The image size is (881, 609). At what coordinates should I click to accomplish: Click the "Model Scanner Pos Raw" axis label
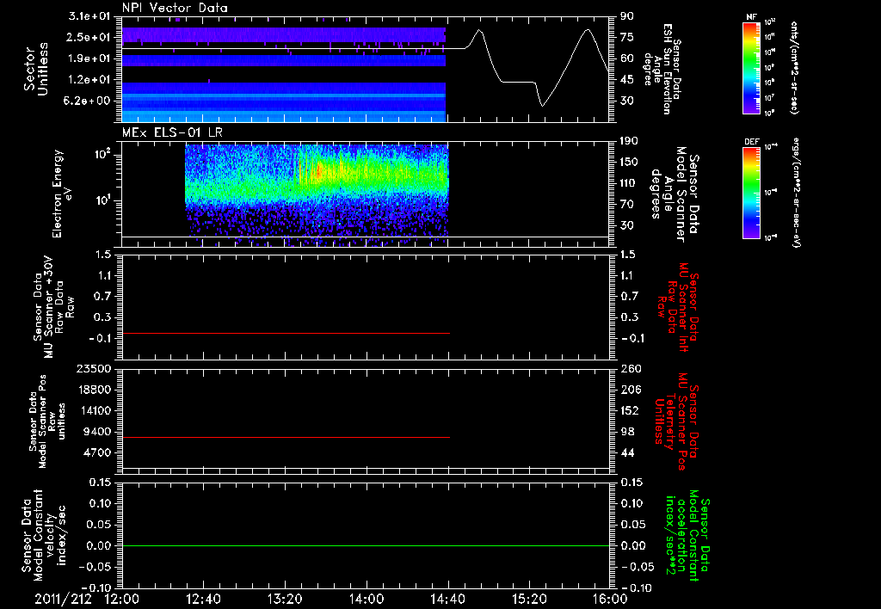click(48, 421)
